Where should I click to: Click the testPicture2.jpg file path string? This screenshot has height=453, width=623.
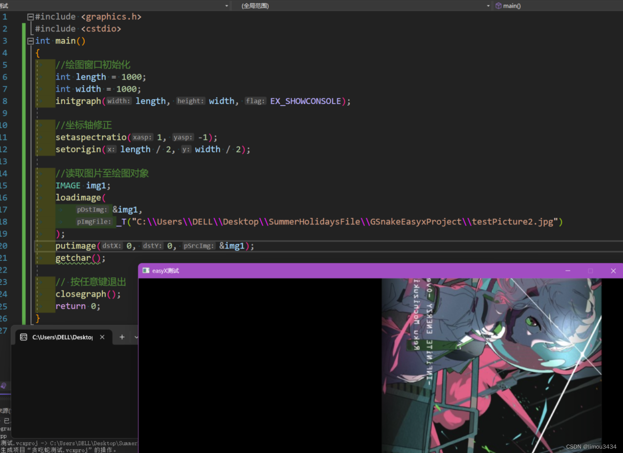345,222
